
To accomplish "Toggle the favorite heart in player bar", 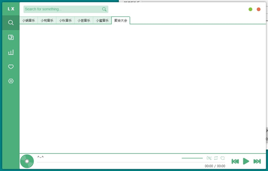I will (x=222, y=158).
